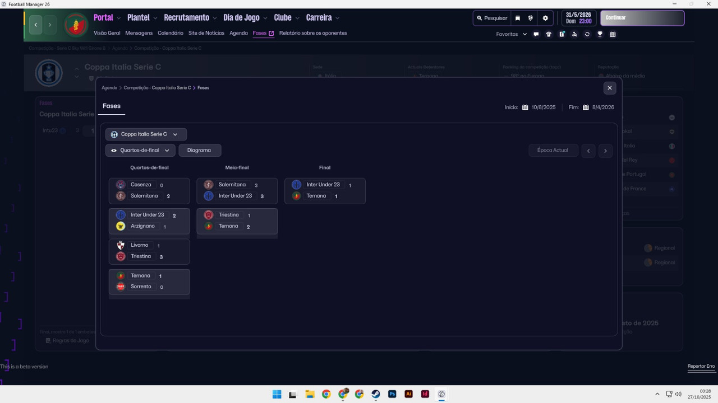This screenshot has height=403, width=718.
Task: Open the trophy competitions favorite icon
Action: 600,34
